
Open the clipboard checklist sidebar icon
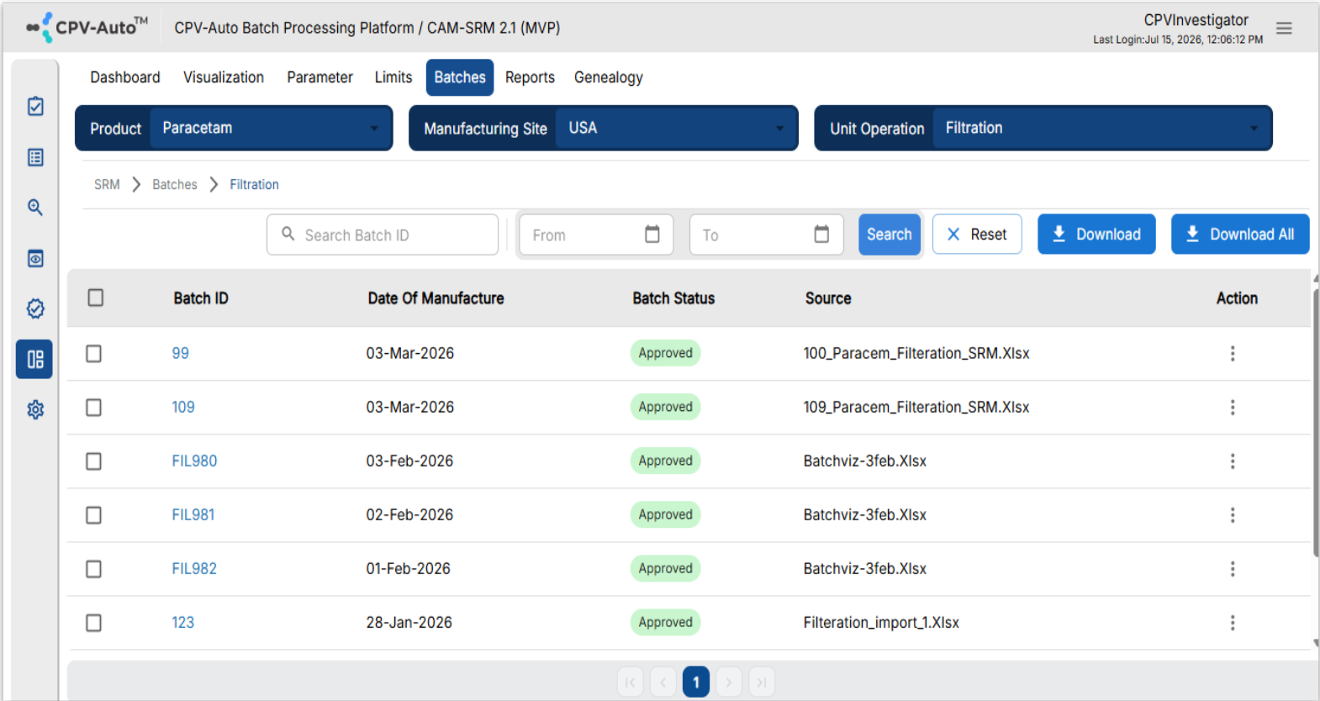click(35, 106)
